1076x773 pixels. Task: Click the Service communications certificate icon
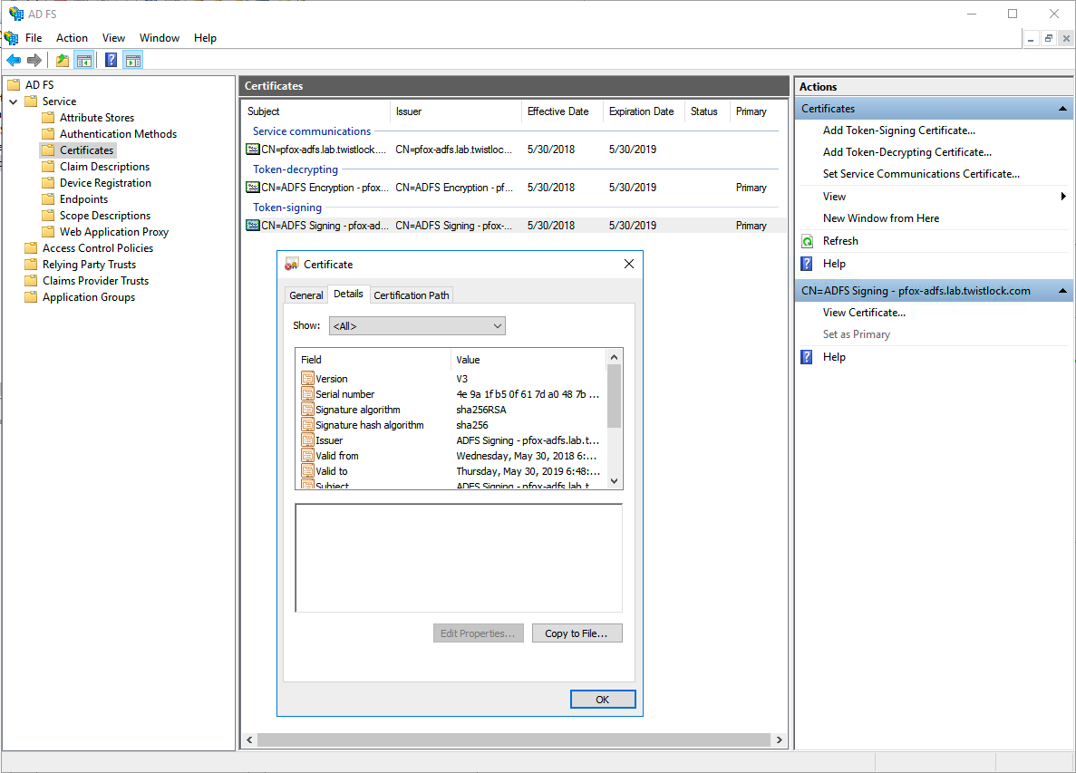click(x=253, y=149)
